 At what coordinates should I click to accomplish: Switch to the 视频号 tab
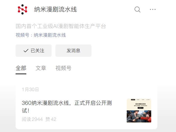pos(63,68)
